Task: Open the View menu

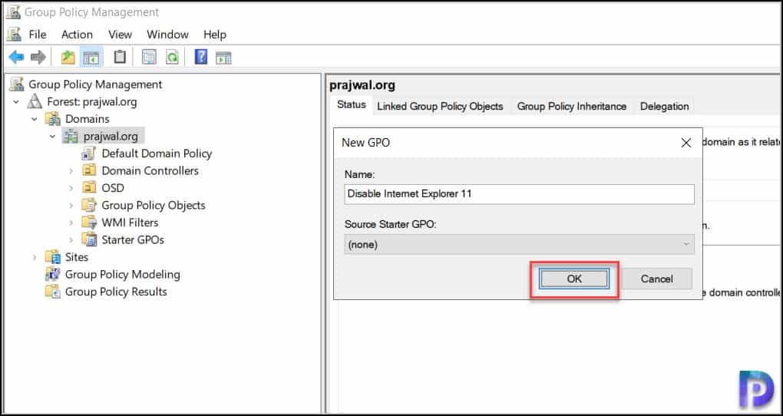Action: (120, 35)
